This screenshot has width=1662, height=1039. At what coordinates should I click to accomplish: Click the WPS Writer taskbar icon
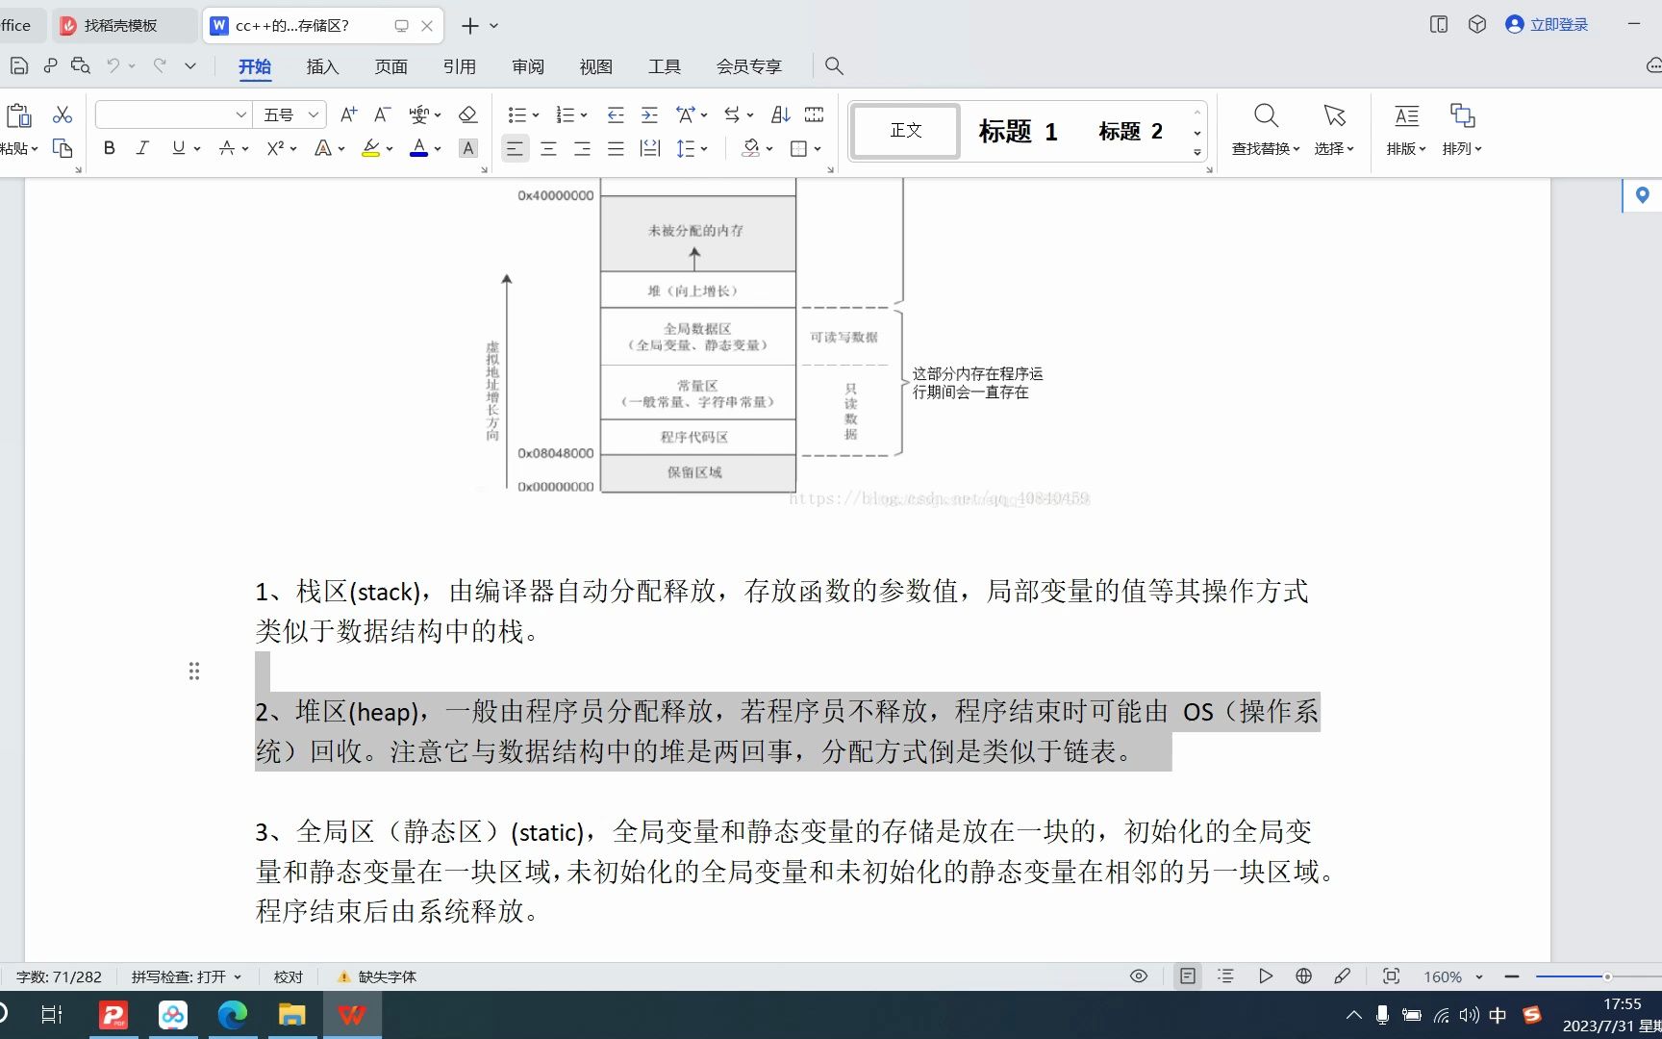(351, 1014)
